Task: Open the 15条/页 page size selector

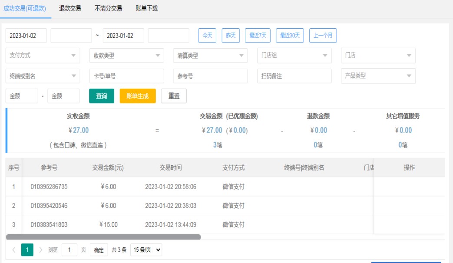Action: click(146, 250)
